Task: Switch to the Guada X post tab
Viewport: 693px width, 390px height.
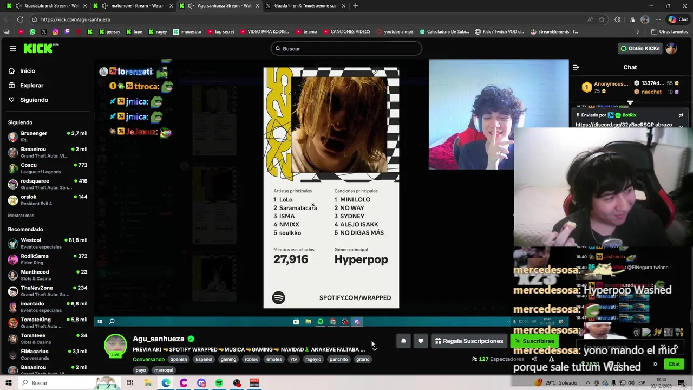Action: [306, 6]
